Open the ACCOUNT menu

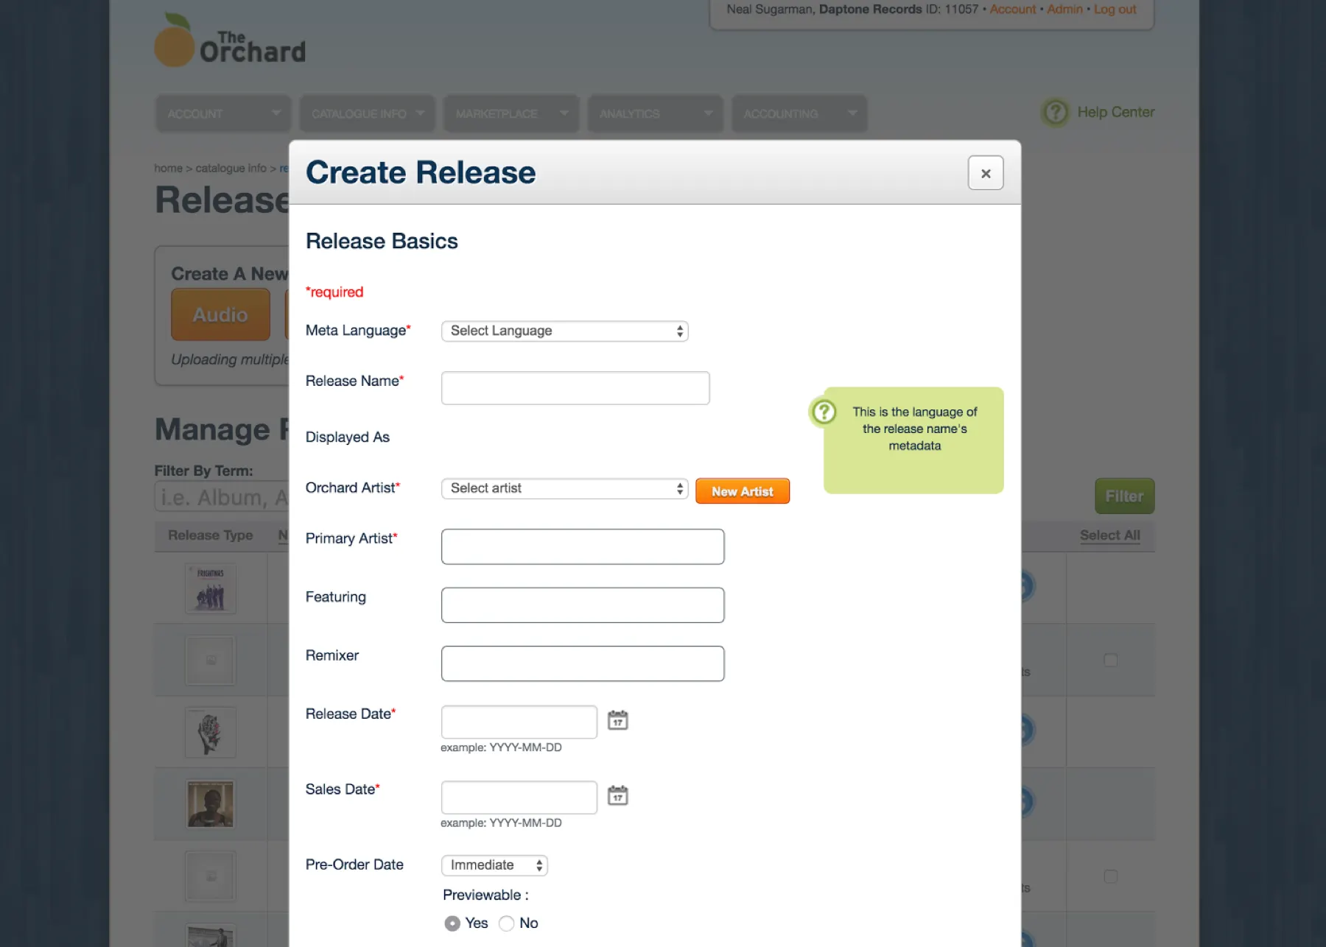pyautogui.click(x=223, y=113)
